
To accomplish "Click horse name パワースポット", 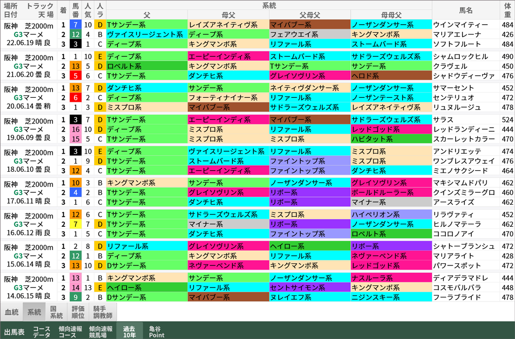I will click(457, 265).
